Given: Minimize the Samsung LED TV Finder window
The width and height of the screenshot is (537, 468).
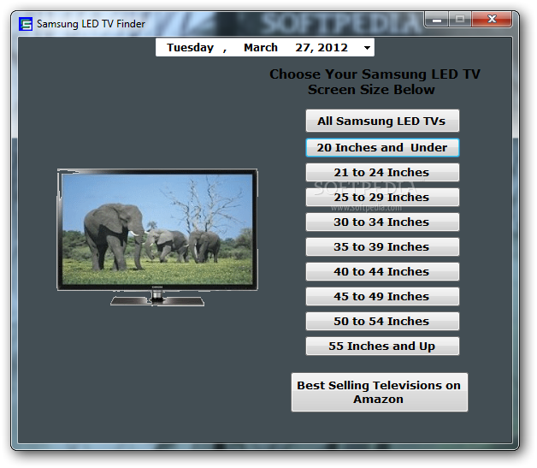Looking at the screenshot, I should 437,20.
